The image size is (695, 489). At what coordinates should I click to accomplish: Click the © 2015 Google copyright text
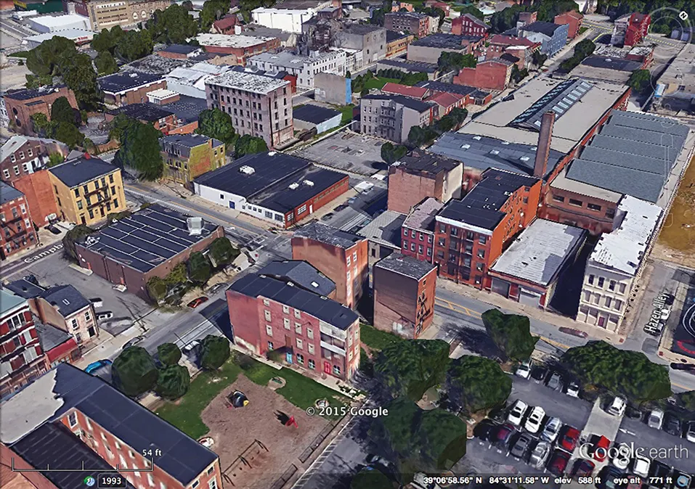[x=346, y=411]
